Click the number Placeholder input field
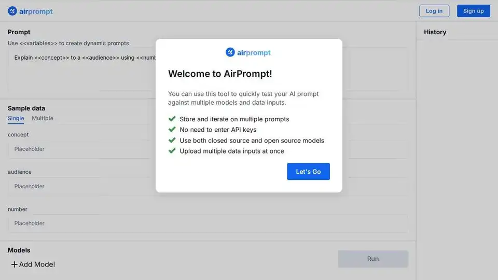Image resolution: width=498 pixels, height=280 pixels. pyautogui.click(x=208, y=223)
